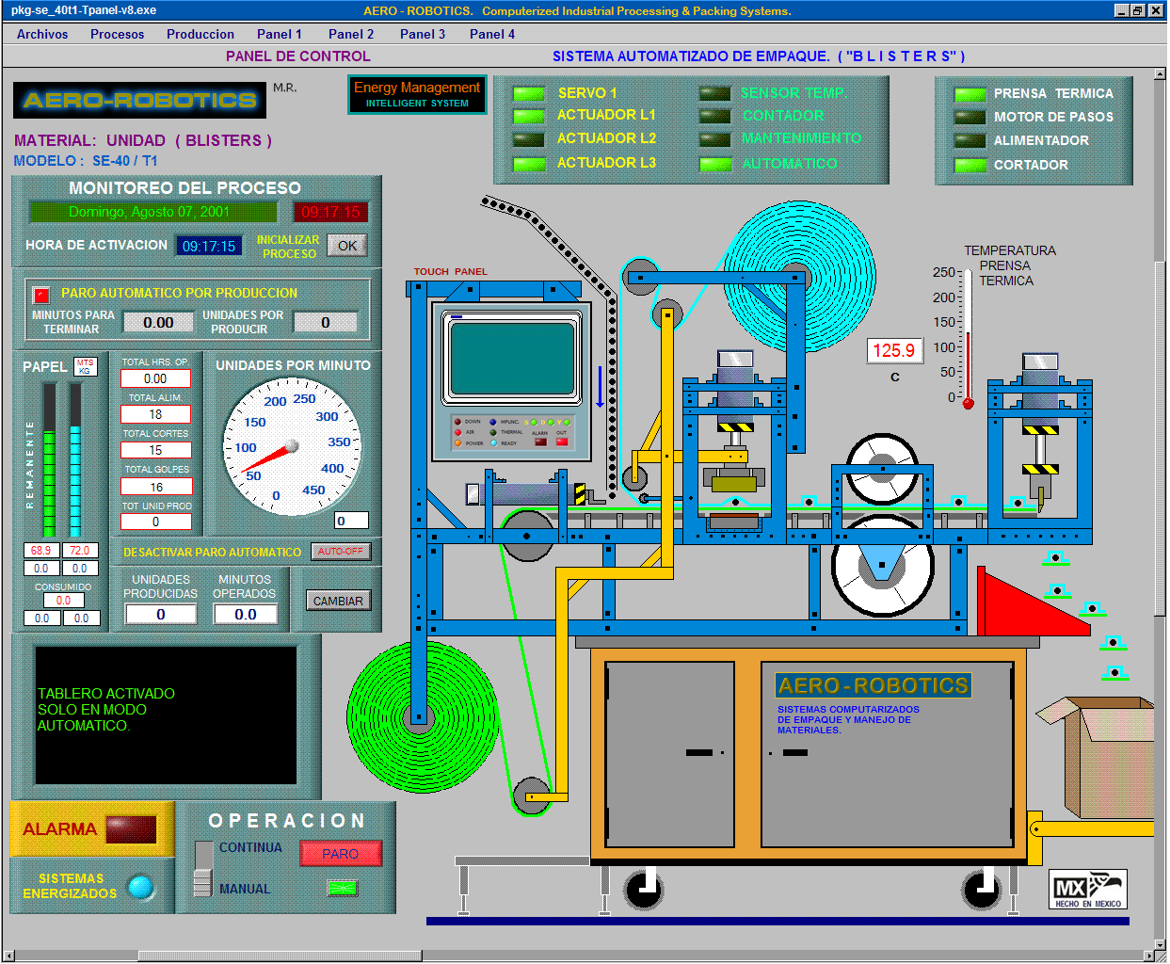Toggle the AUTOMATICO indicator light
The width and height of the screenshot is (1170, 964).
coord(715,164)
